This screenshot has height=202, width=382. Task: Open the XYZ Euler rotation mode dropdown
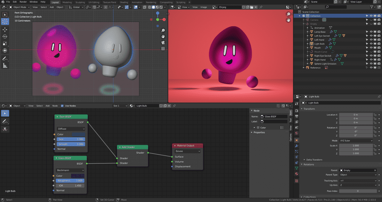click(356, 141)
